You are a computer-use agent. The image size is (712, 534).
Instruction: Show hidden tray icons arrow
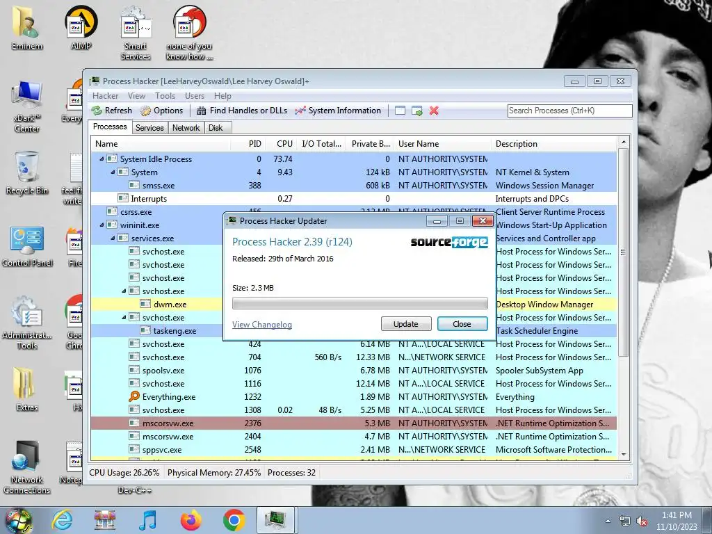click(x=608, y=521)
